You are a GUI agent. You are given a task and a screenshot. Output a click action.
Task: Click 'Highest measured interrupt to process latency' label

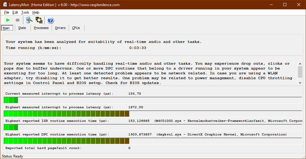pyautogui.click(x=59, y=107)
